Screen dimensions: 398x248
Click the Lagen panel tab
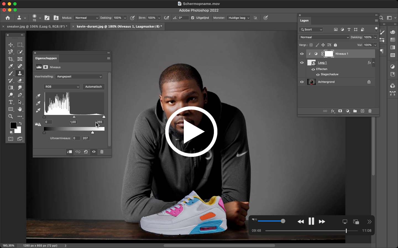click(x=304, y=20)
